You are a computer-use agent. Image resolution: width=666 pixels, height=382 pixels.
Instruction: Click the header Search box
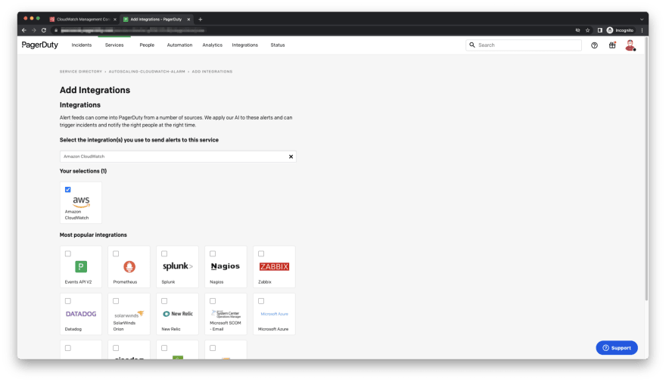[x=524, y=45]
